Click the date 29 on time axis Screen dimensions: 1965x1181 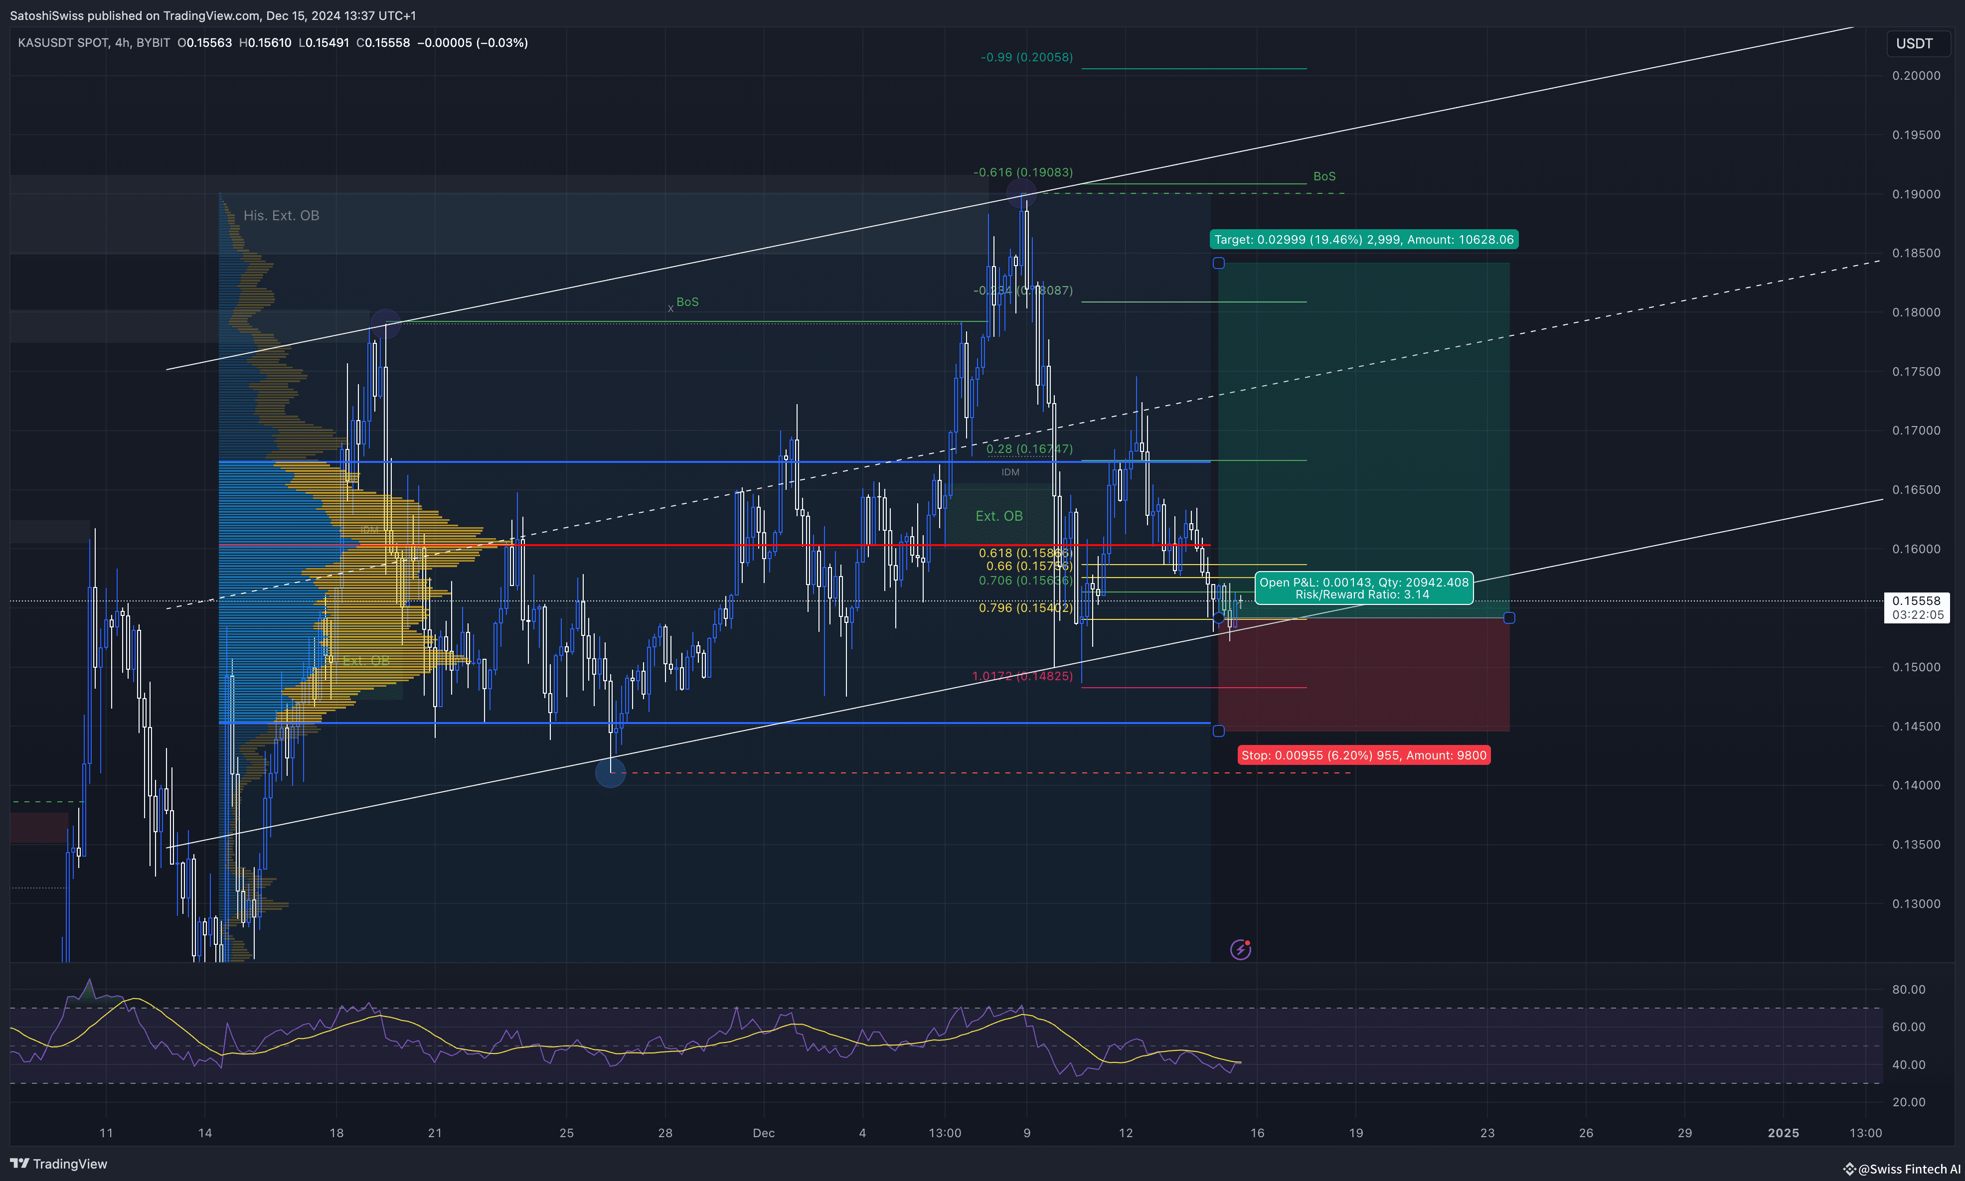[x=1685, y=1133]
